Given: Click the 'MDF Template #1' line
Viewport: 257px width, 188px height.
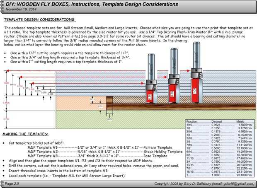Looking at the screenshot, I should click(100, 147).
